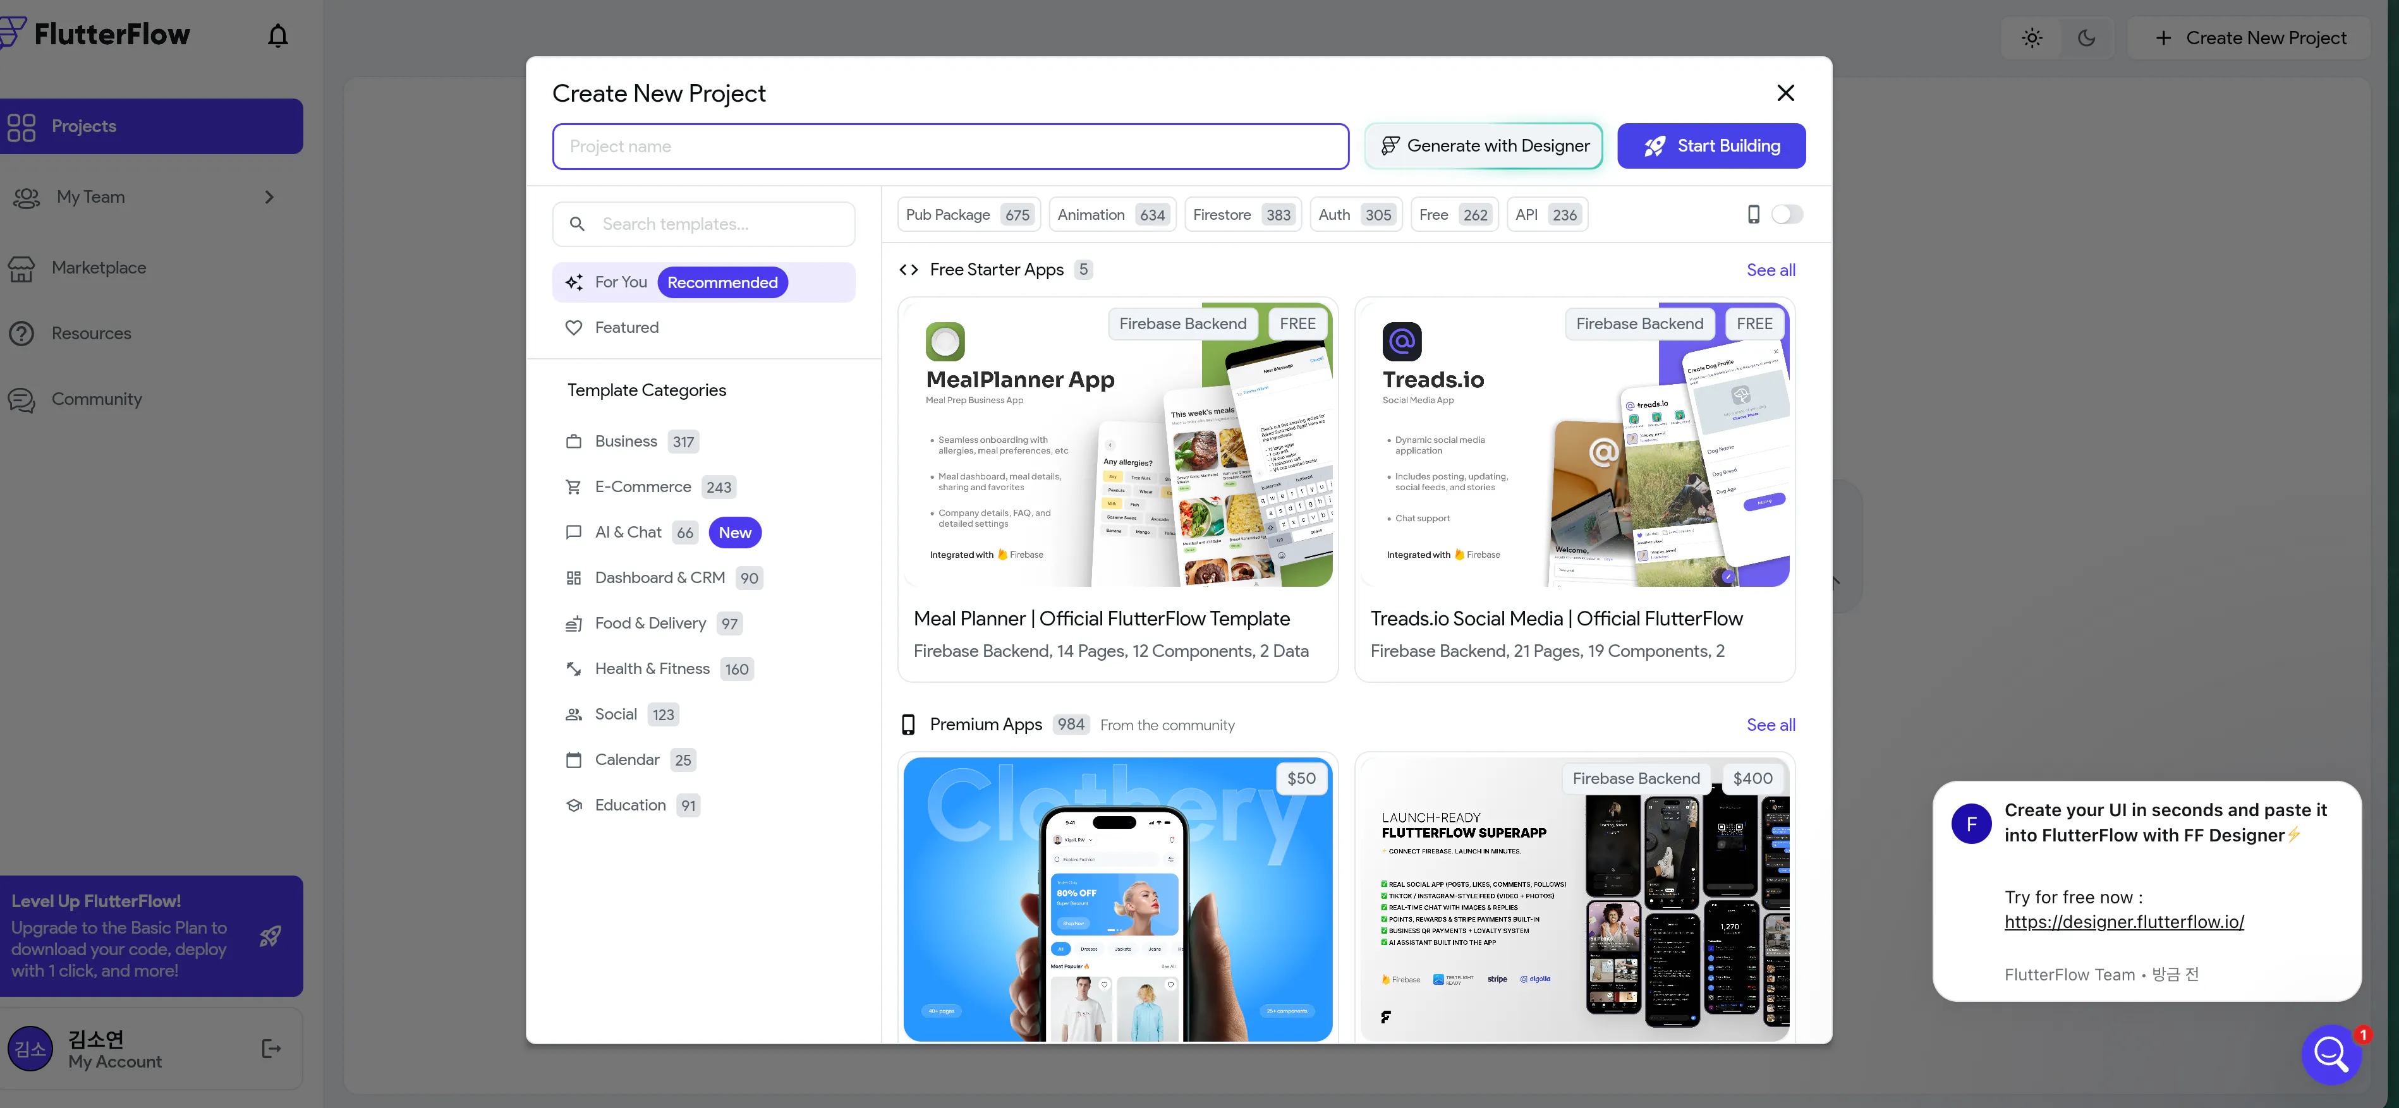Filter by Firestore tag
Image resolution: width=2399 pixels, height=1108 pixels.
click(1242, 215)
